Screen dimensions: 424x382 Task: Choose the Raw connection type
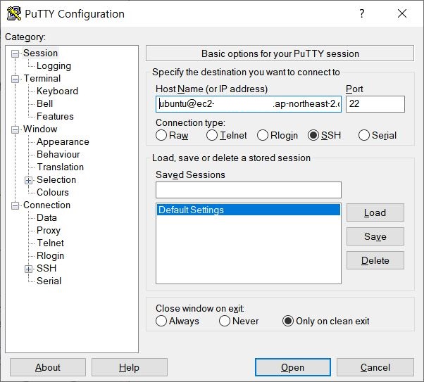[161, 136]
